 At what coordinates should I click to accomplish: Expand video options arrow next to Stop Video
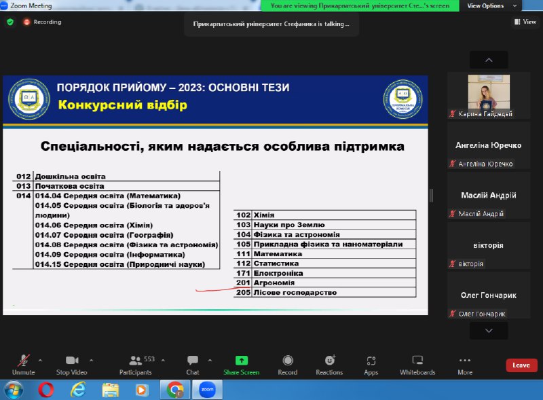click(92, 360)
